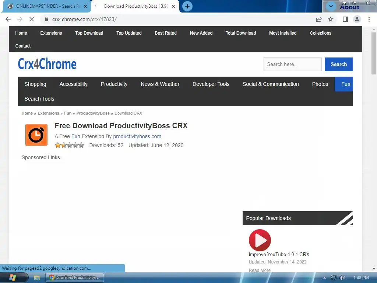Click the padlock site info icon
Image resolution: width=377 pixels, height=283 pixels.
46,19
